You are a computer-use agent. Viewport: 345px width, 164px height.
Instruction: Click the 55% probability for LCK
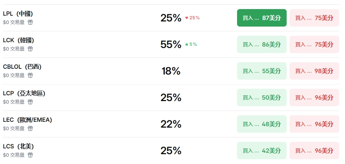(171, 44)
